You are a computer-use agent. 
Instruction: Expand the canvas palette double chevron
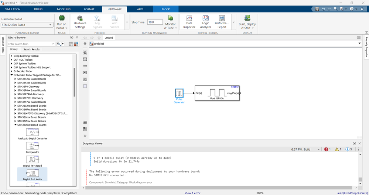(x=85, y=136)
